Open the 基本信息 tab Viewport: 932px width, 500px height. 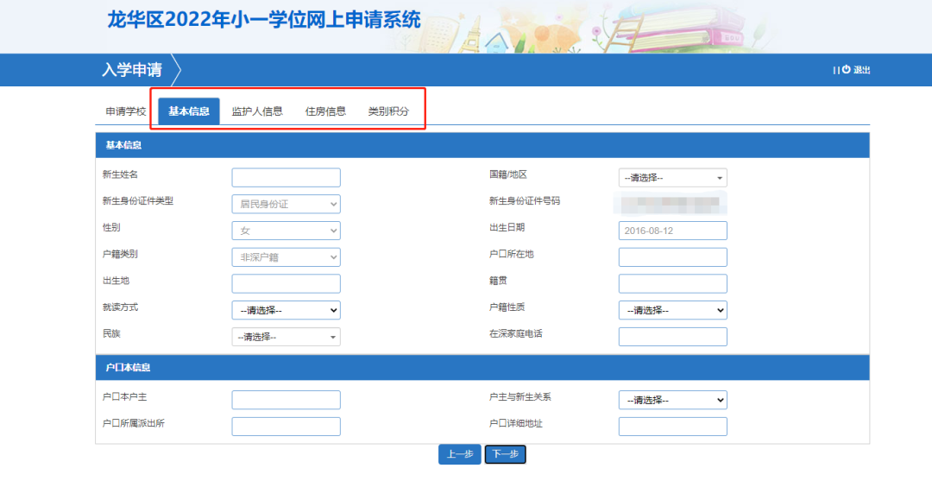click(186, 111)
